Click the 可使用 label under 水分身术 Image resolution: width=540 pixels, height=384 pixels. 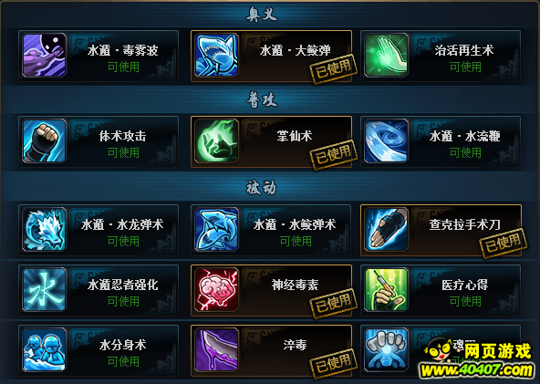[x=123, y=361]
